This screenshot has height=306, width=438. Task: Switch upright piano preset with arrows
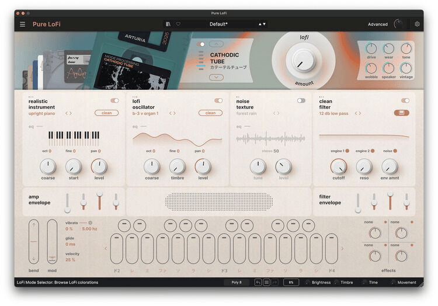(69, 113)
